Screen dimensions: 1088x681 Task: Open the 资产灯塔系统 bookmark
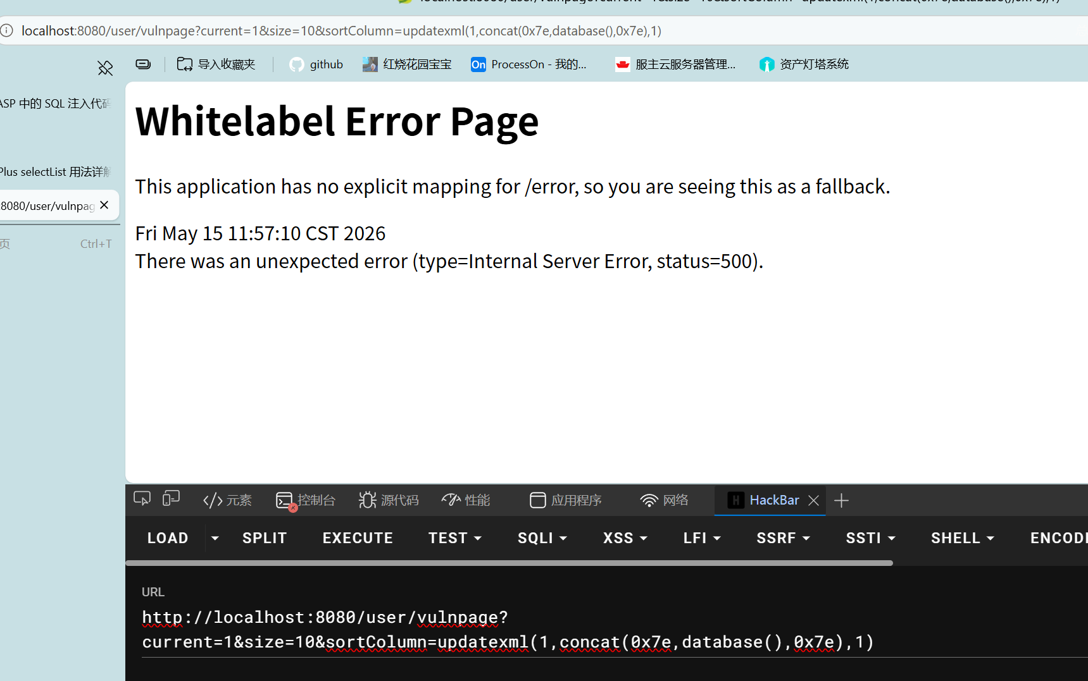[x=804, y=64]
